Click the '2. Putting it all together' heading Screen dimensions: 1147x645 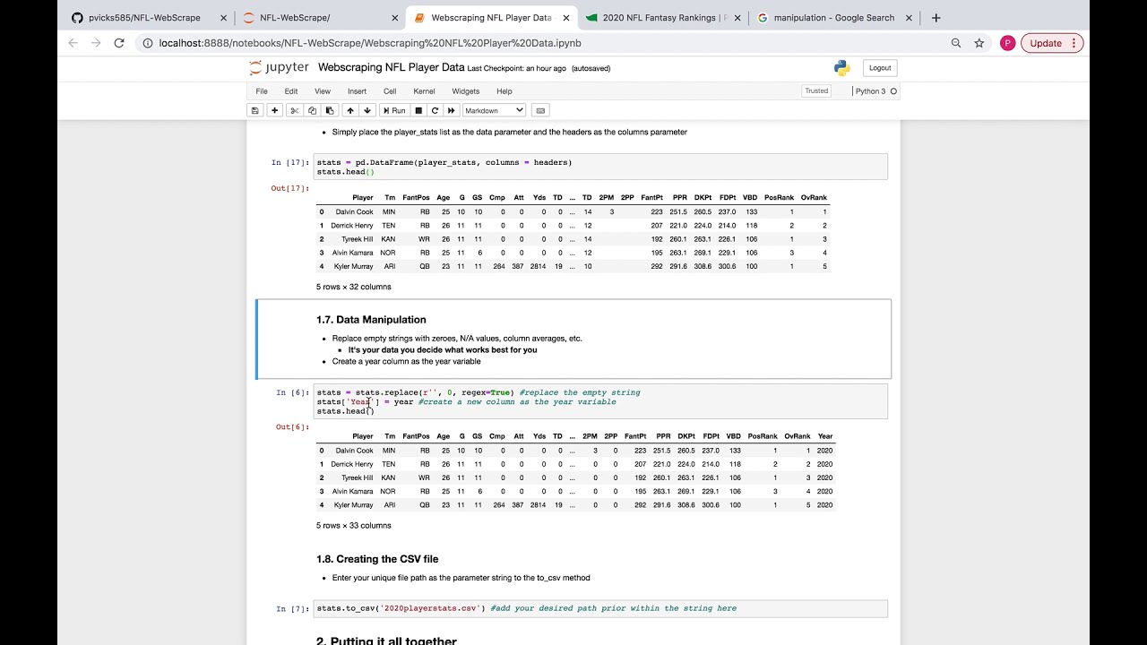pos(386,641)
